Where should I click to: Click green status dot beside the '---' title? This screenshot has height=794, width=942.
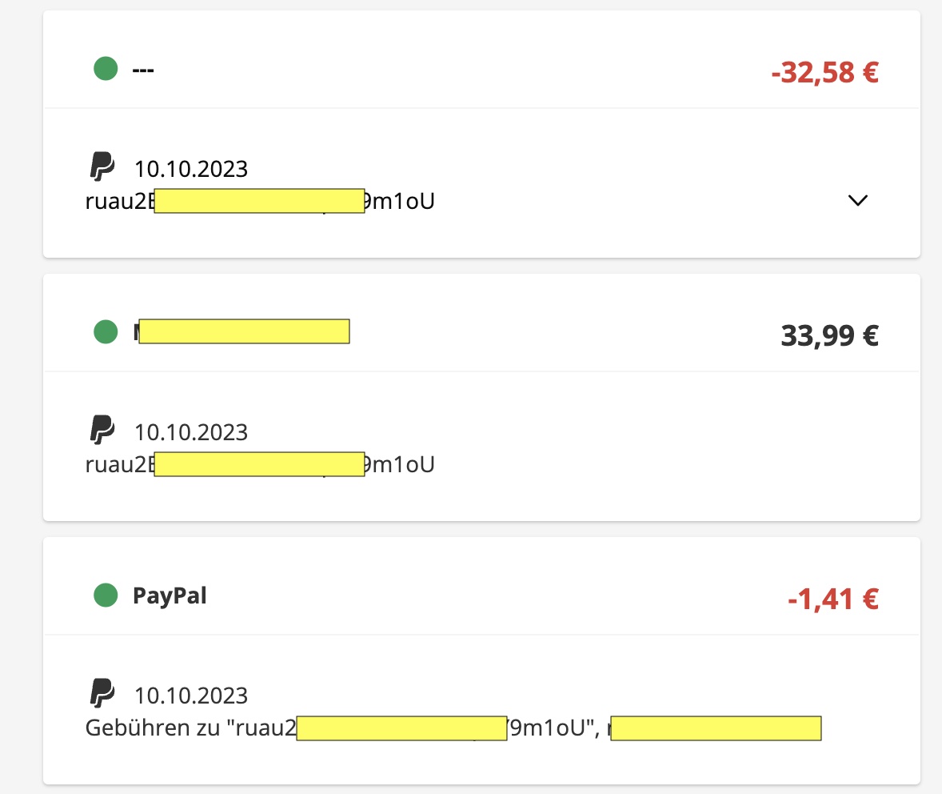pyautogui.click(x=106, y=69)
